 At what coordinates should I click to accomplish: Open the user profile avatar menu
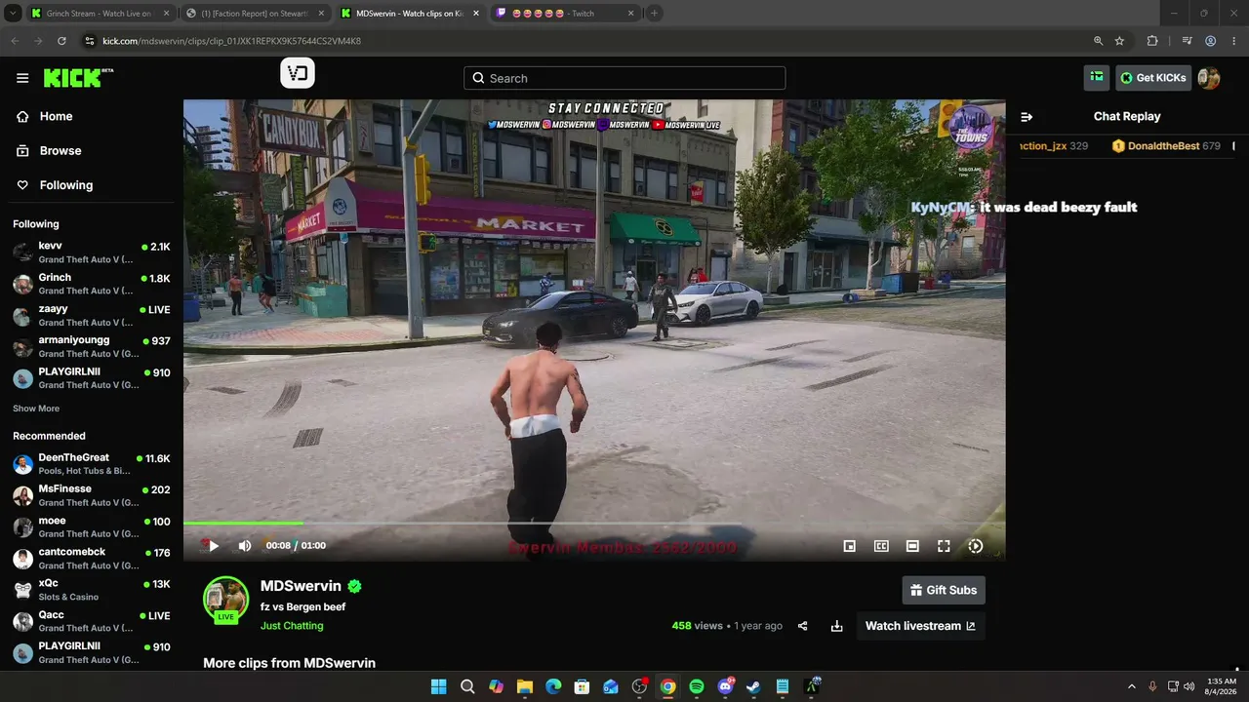coord(1209,78)
